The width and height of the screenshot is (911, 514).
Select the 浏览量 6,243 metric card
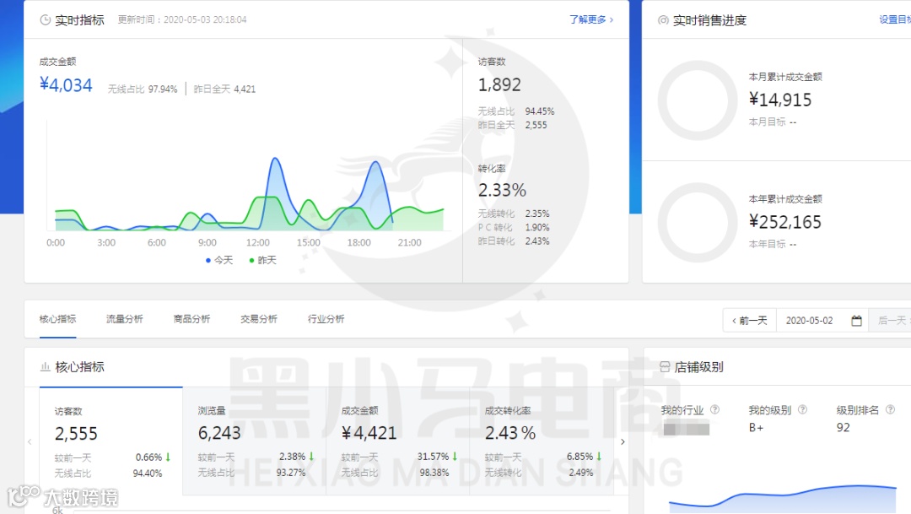coord(255,441)
